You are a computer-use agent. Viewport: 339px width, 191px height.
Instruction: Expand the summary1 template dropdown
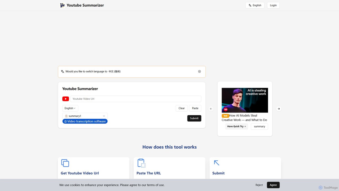(x=85, y=116)
